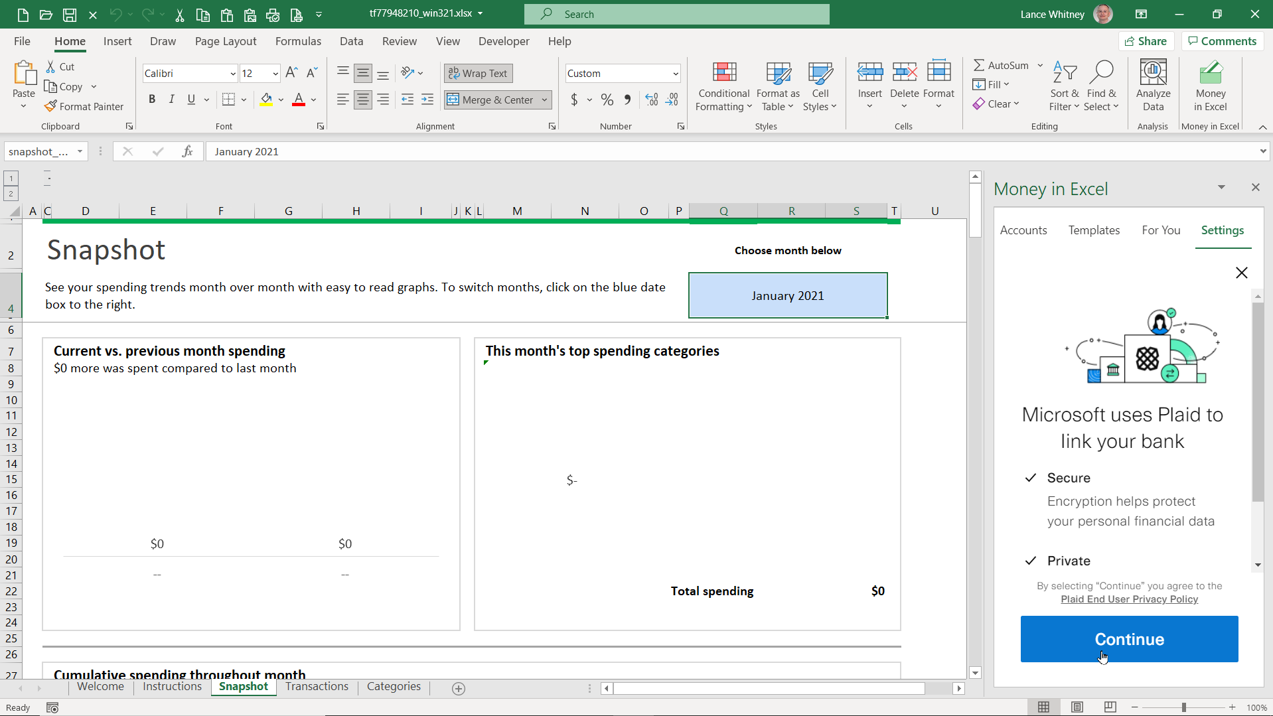
Task: Switch to Normal view in status bar
Action: [x=1044, y=707]
